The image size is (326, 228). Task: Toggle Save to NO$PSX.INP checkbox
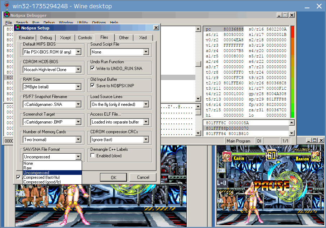[x=93, y=85]
